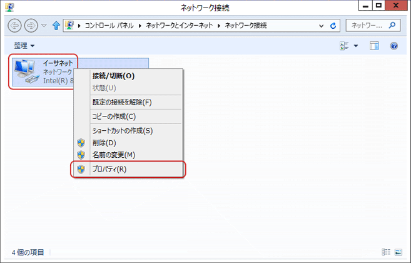
Task: Open the view options dropdown arrow
Action: tap(356, 46)
